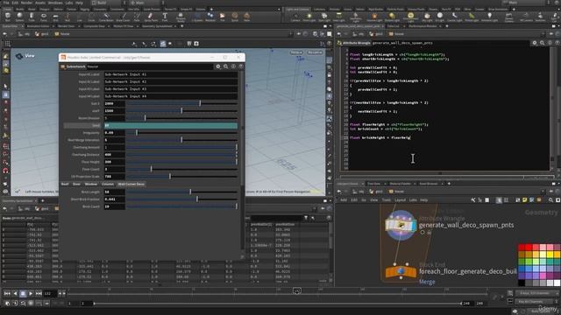This screenshot has width=561, height=315.
Task: Click the current frame number field
Action: pyautogui.click(x=49, y=294)
